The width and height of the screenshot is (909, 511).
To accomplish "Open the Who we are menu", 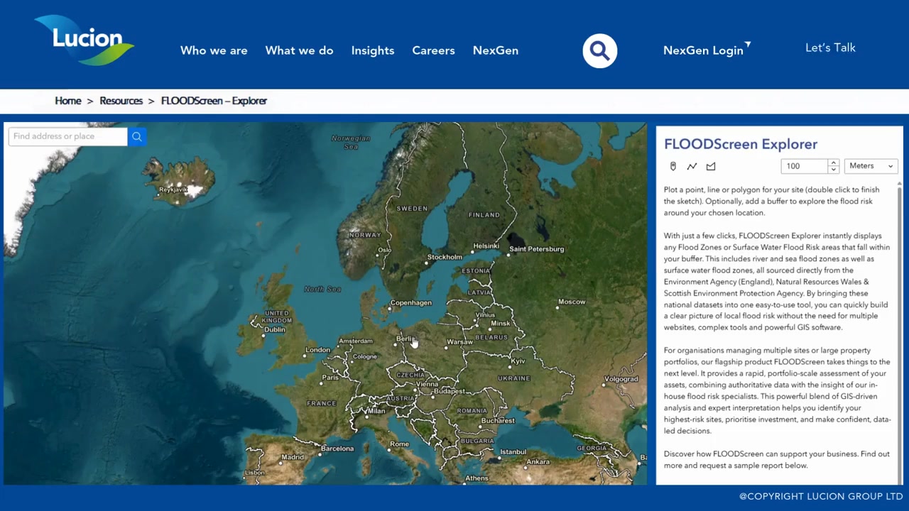I will pyautogui.click(x=214, y=50).
